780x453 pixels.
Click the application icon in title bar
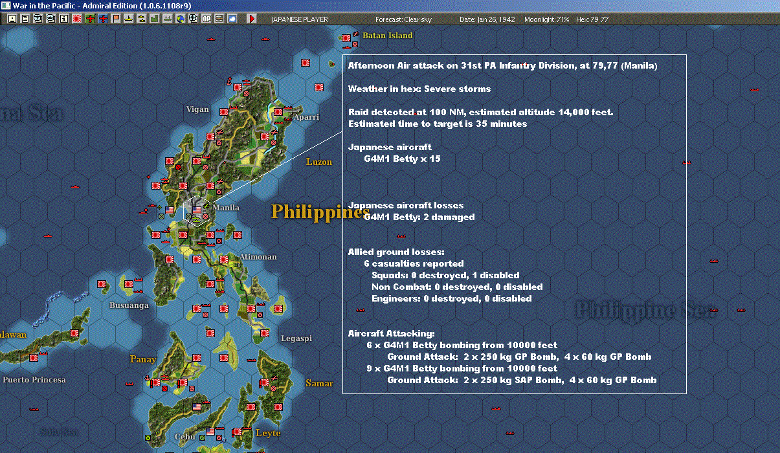point(6,5)
